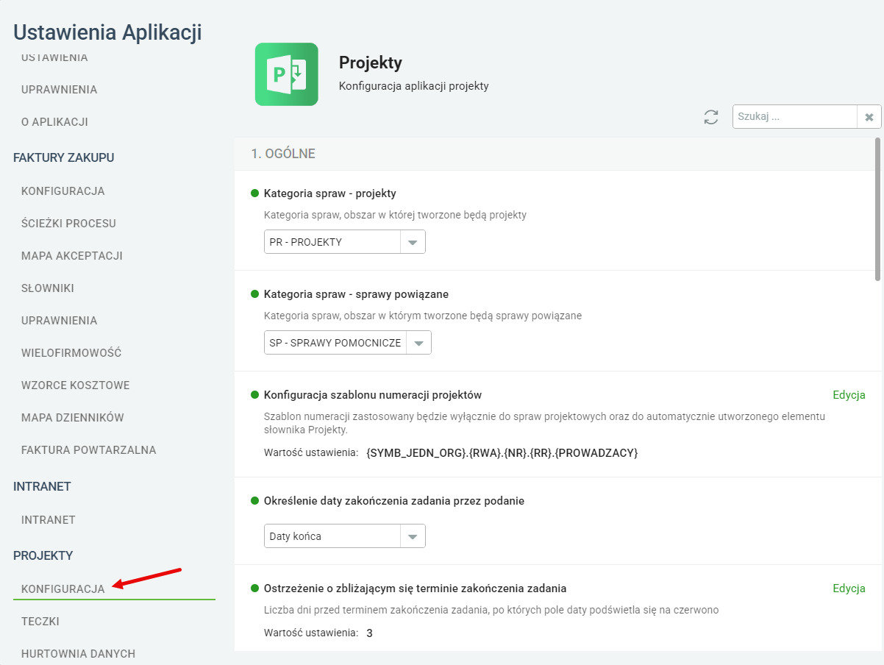The height and width of the screenshot is (665, 884).
Task: Click the Konfiguracja szablonu numeracji projektów label
Action: [x=373, y=395]
